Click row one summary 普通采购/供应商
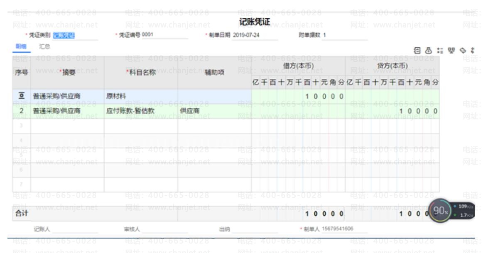Image resolution: width=483 pixels, height=253 pixels. (x=67, y=96)
